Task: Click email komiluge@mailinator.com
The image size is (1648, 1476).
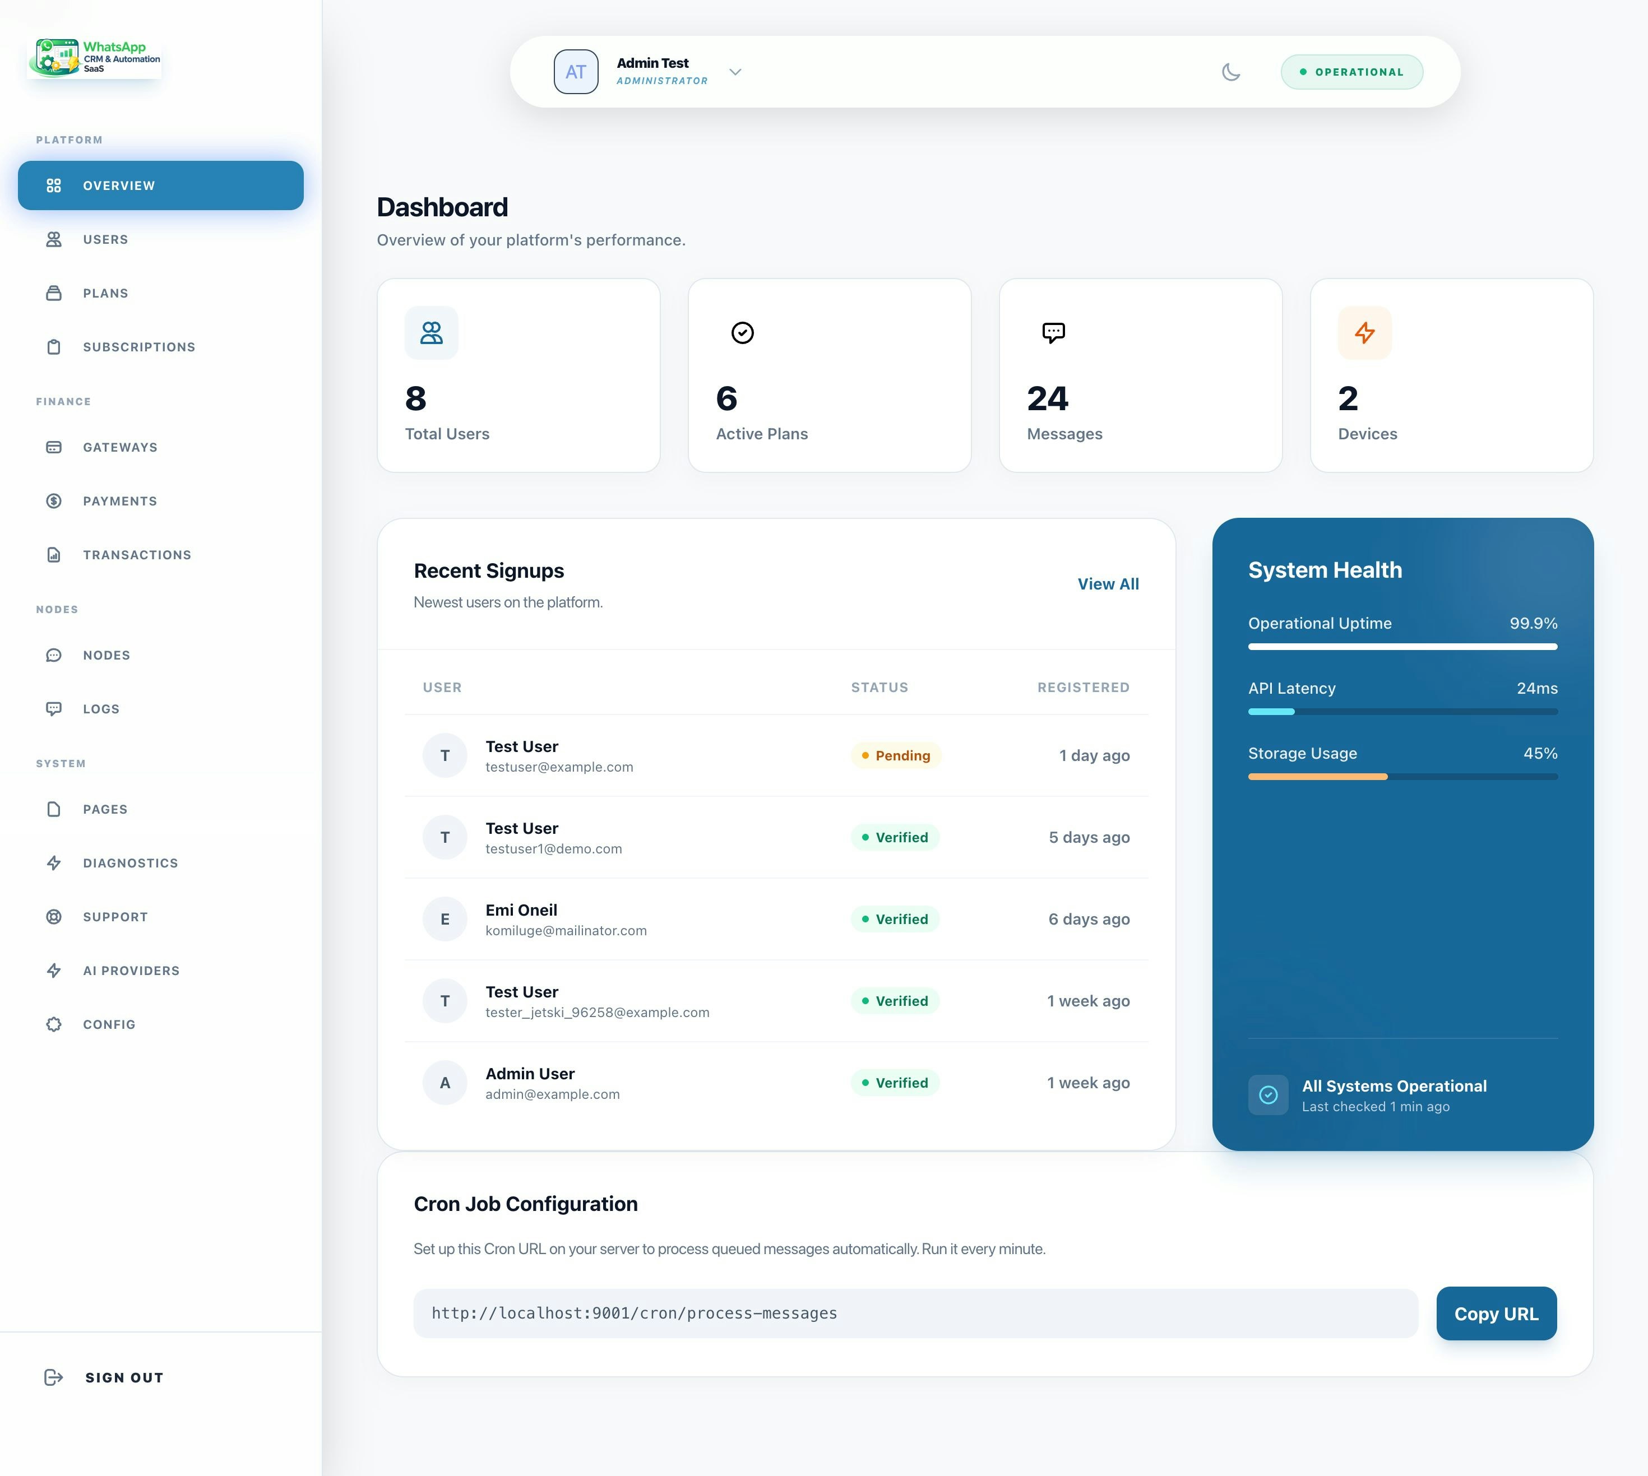Action: tap(566, 930)
